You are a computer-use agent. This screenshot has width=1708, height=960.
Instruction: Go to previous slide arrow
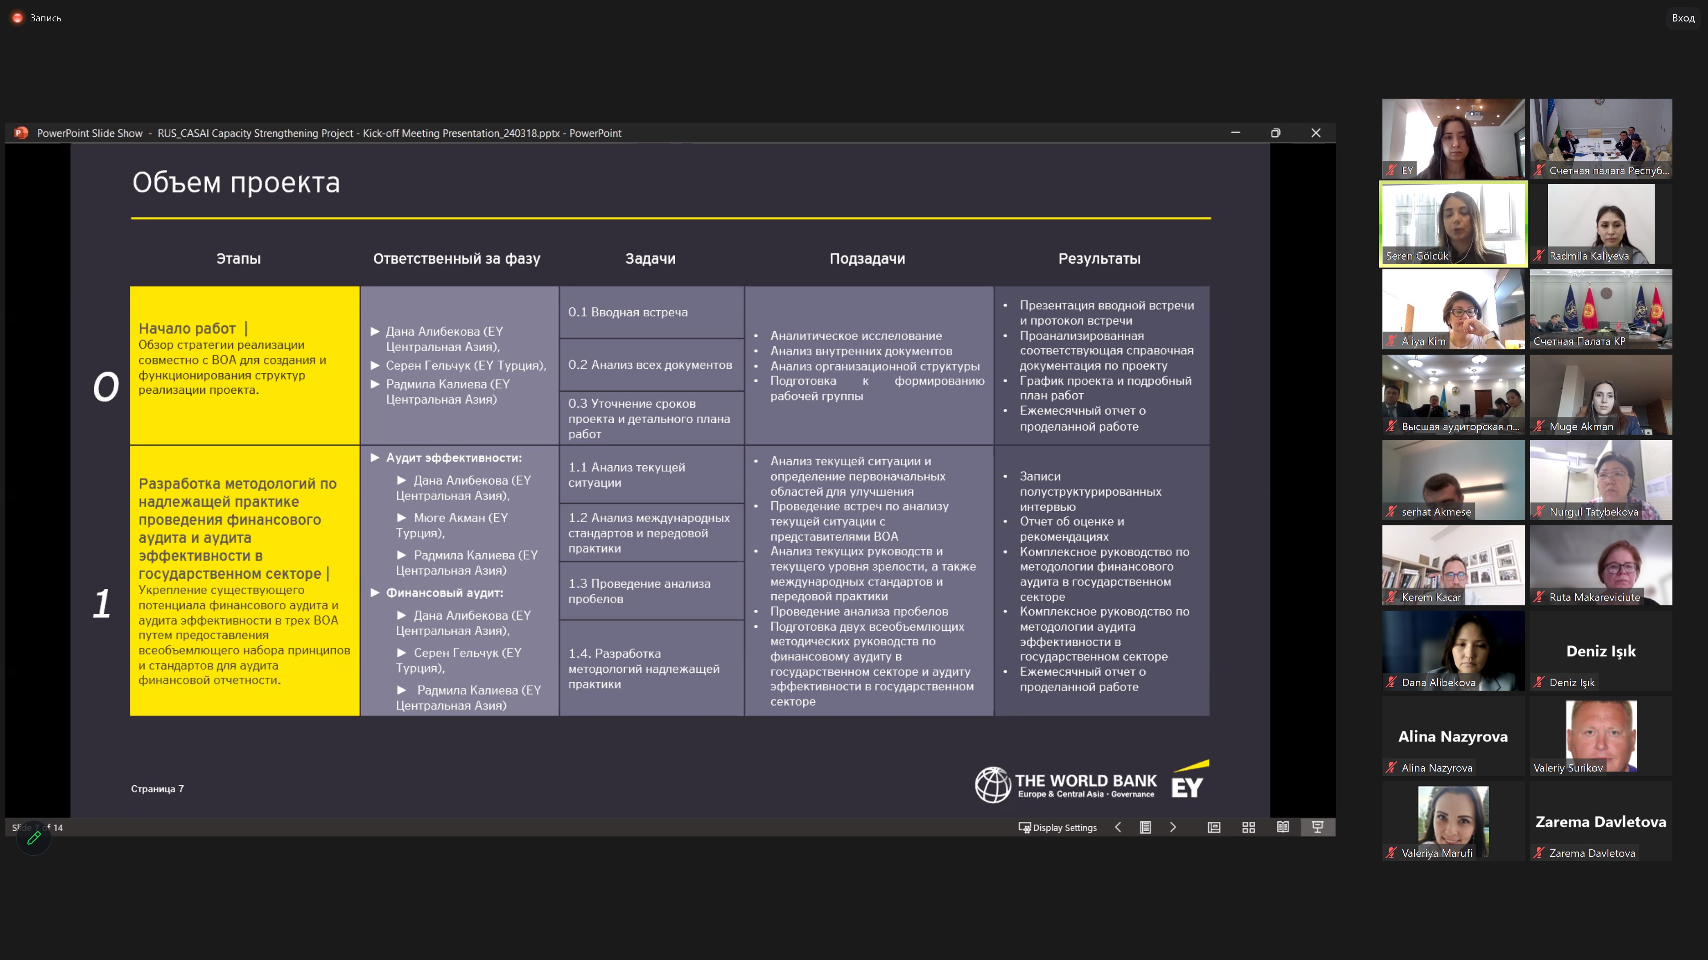(1118, 827)
